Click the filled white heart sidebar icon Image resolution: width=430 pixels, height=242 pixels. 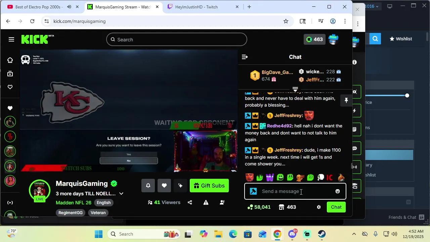[x=10, y=108]
